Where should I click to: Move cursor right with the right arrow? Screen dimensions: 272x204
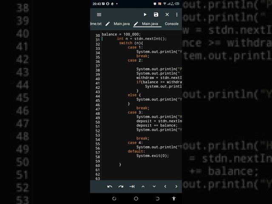176,187
